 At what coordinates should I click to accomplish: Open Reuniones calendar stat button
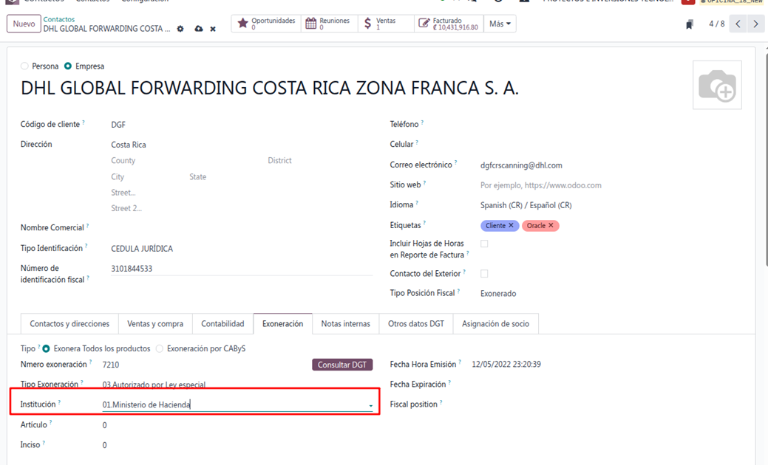[329, 24]
